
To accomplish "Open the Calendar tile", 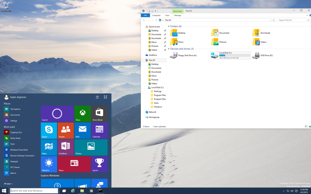I will tap(99, 131).
